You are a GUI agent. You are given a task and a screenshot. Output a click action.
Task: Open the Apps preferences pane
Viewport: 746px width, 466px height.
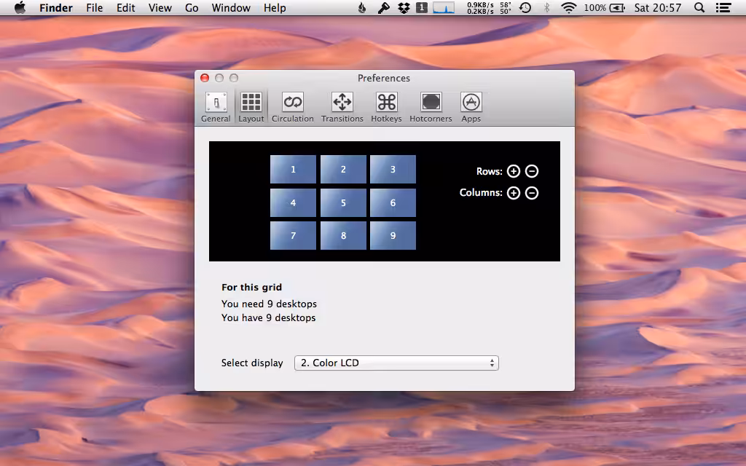[471, 107]
